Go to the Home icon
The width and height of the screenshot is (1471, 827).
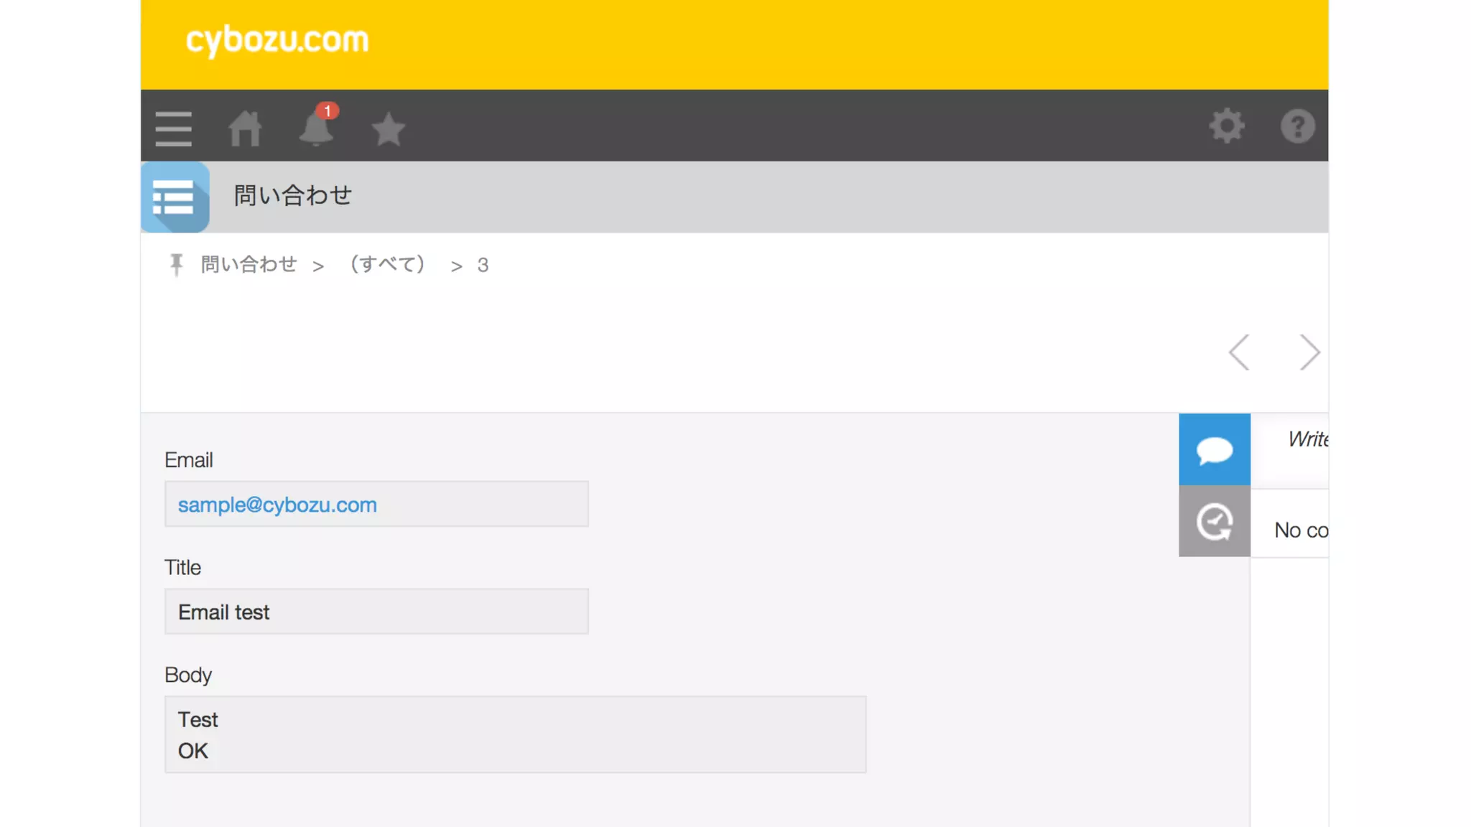(x=245, y=129)
